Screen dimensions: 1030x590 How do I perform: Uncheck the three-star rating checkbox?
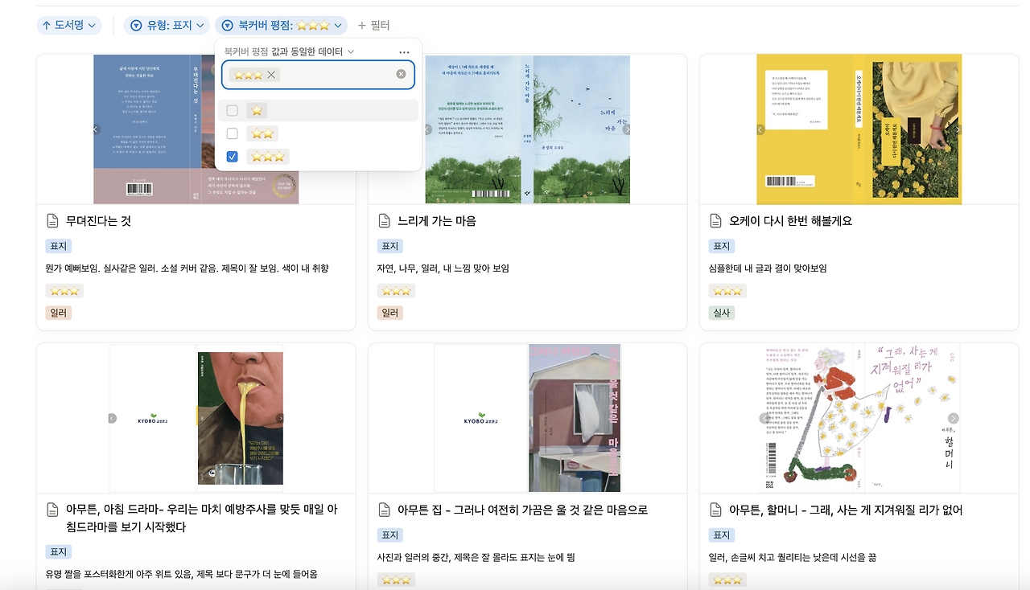click(233, 156)
